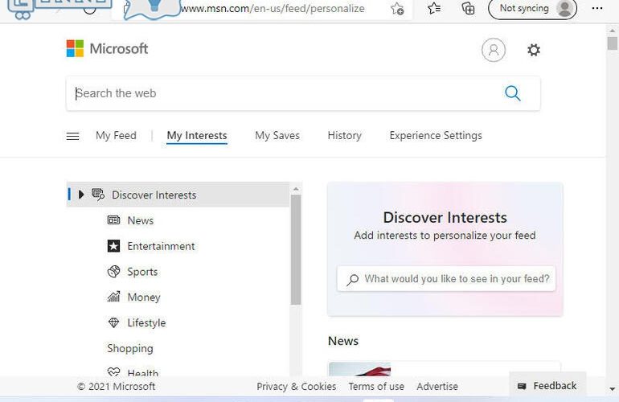Choose Shopping in the interests list

(x=130, y=348)
